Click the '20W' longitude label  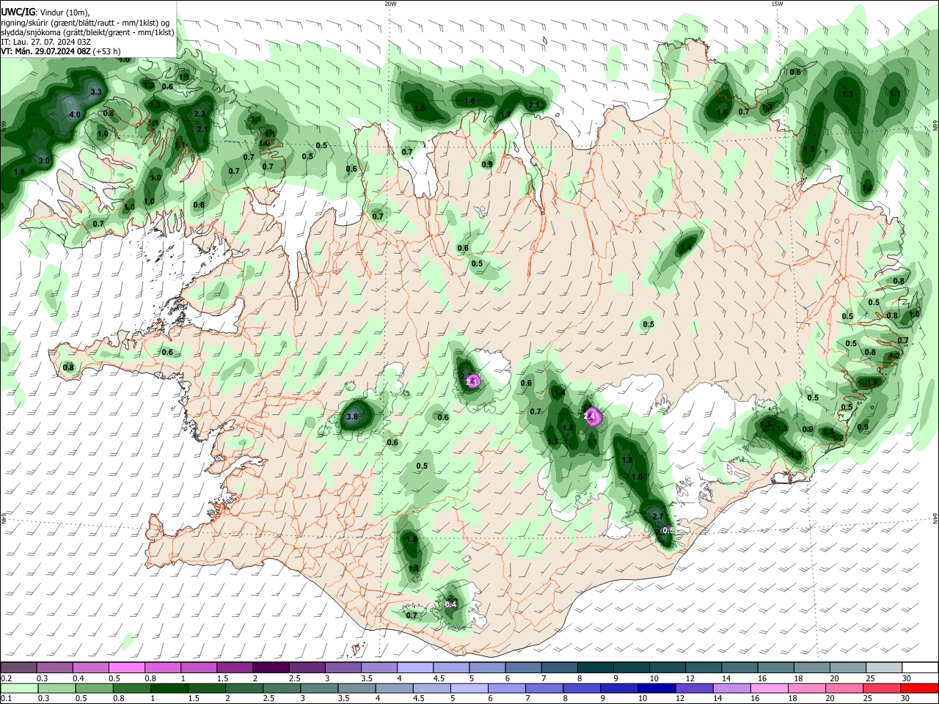[390, 4]
